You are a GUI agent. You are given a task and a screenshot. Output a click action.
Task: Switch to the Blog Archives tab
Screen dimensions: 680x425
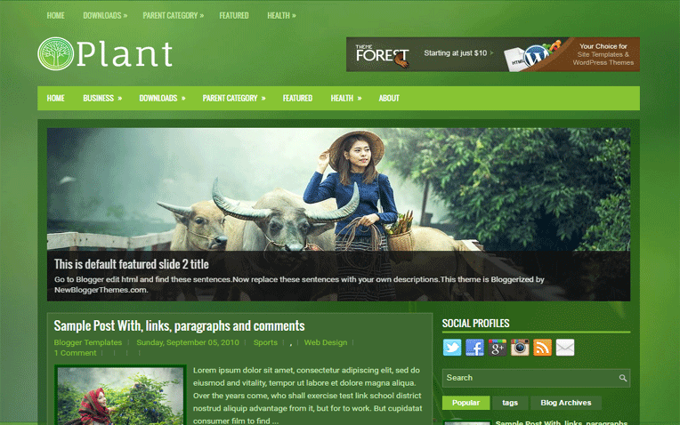[x=566, y=403]
